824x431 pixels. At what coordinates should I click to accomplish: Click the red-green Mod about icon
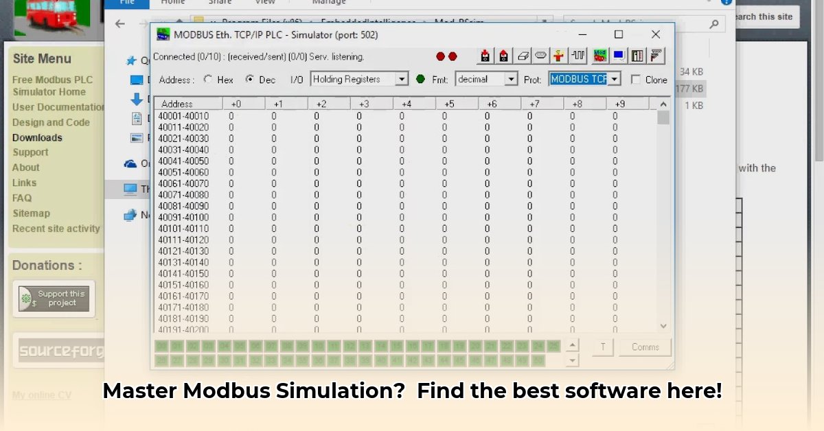point(600,56)
